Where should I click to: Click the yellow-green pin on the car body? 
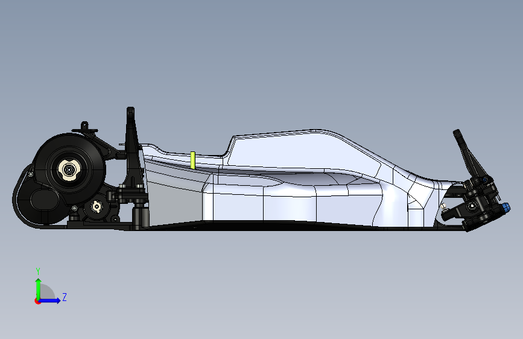[192, 160]
